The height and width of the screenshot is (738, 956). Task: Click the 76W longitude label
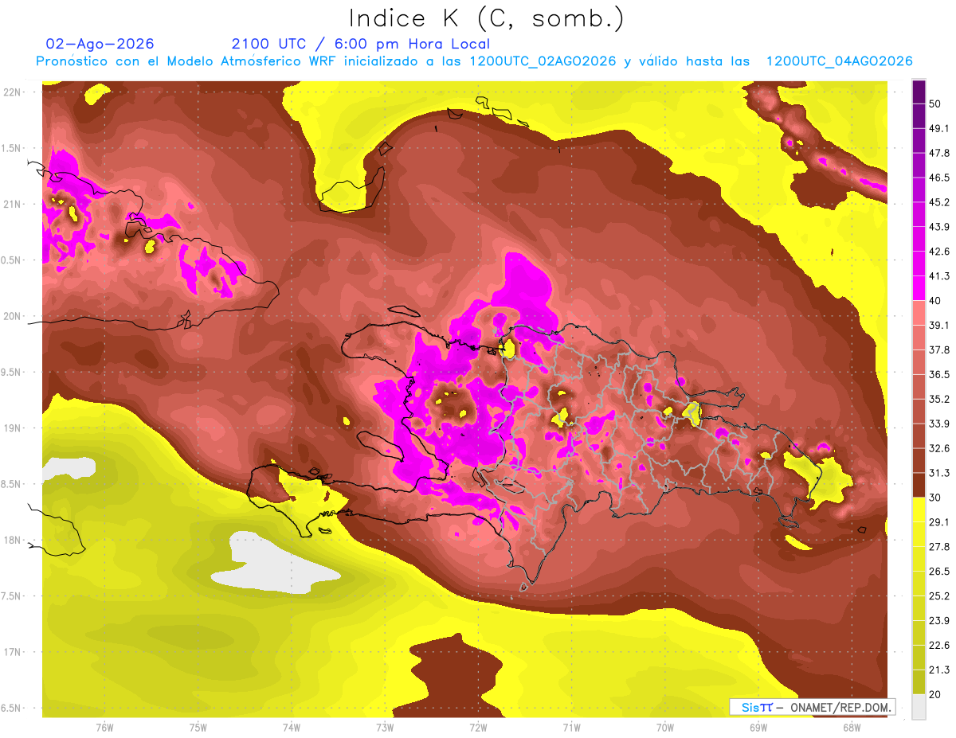104,727
